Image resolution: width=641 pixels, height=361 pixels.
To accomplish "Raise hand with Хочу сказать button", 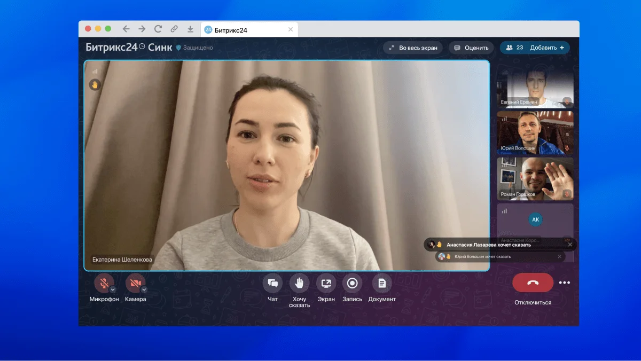I will [299, 283].
